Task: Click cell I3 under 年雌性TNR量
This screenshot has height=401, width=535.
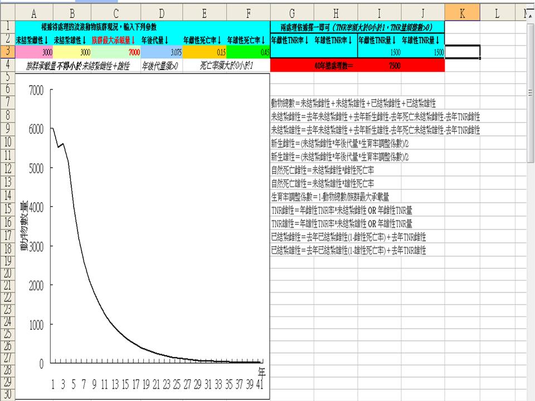Action: (379, 52)
